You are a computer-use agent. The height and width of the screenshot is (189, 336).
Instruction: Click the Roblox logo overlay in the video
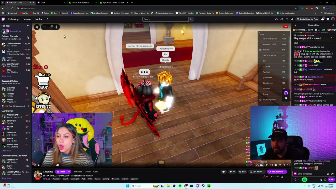tap(37, 27)
